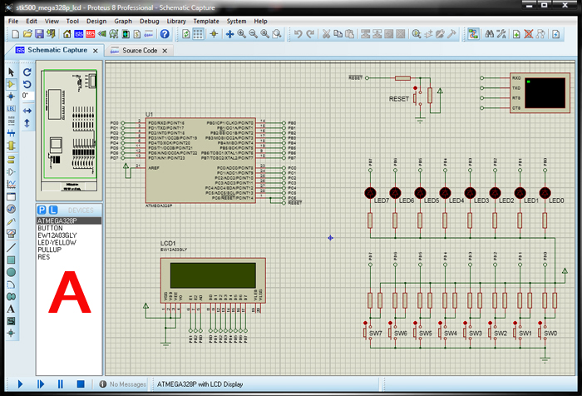Zoom out with magnifier minus icon

coord(254,34)
